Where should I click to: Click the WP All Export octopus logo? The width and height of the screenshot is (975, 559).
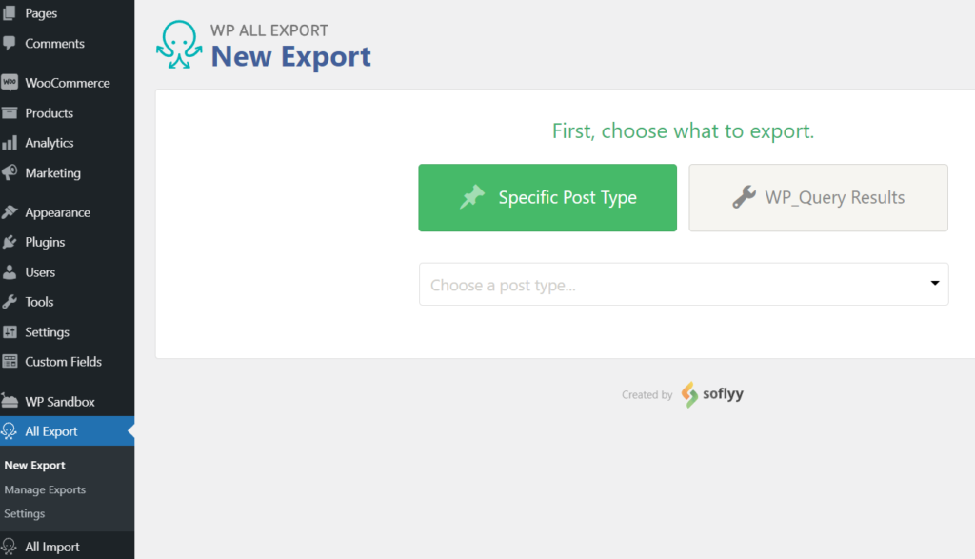(178, 46)
